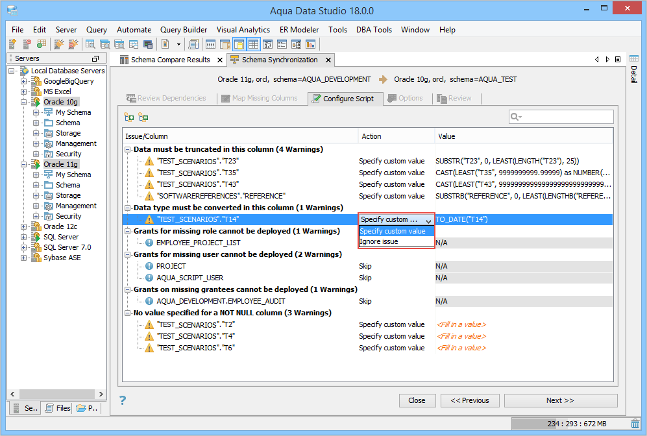This screenshot has width=647, height=436.
Task: Click the green circle grid toolbar icon
Action: point(42,43)
